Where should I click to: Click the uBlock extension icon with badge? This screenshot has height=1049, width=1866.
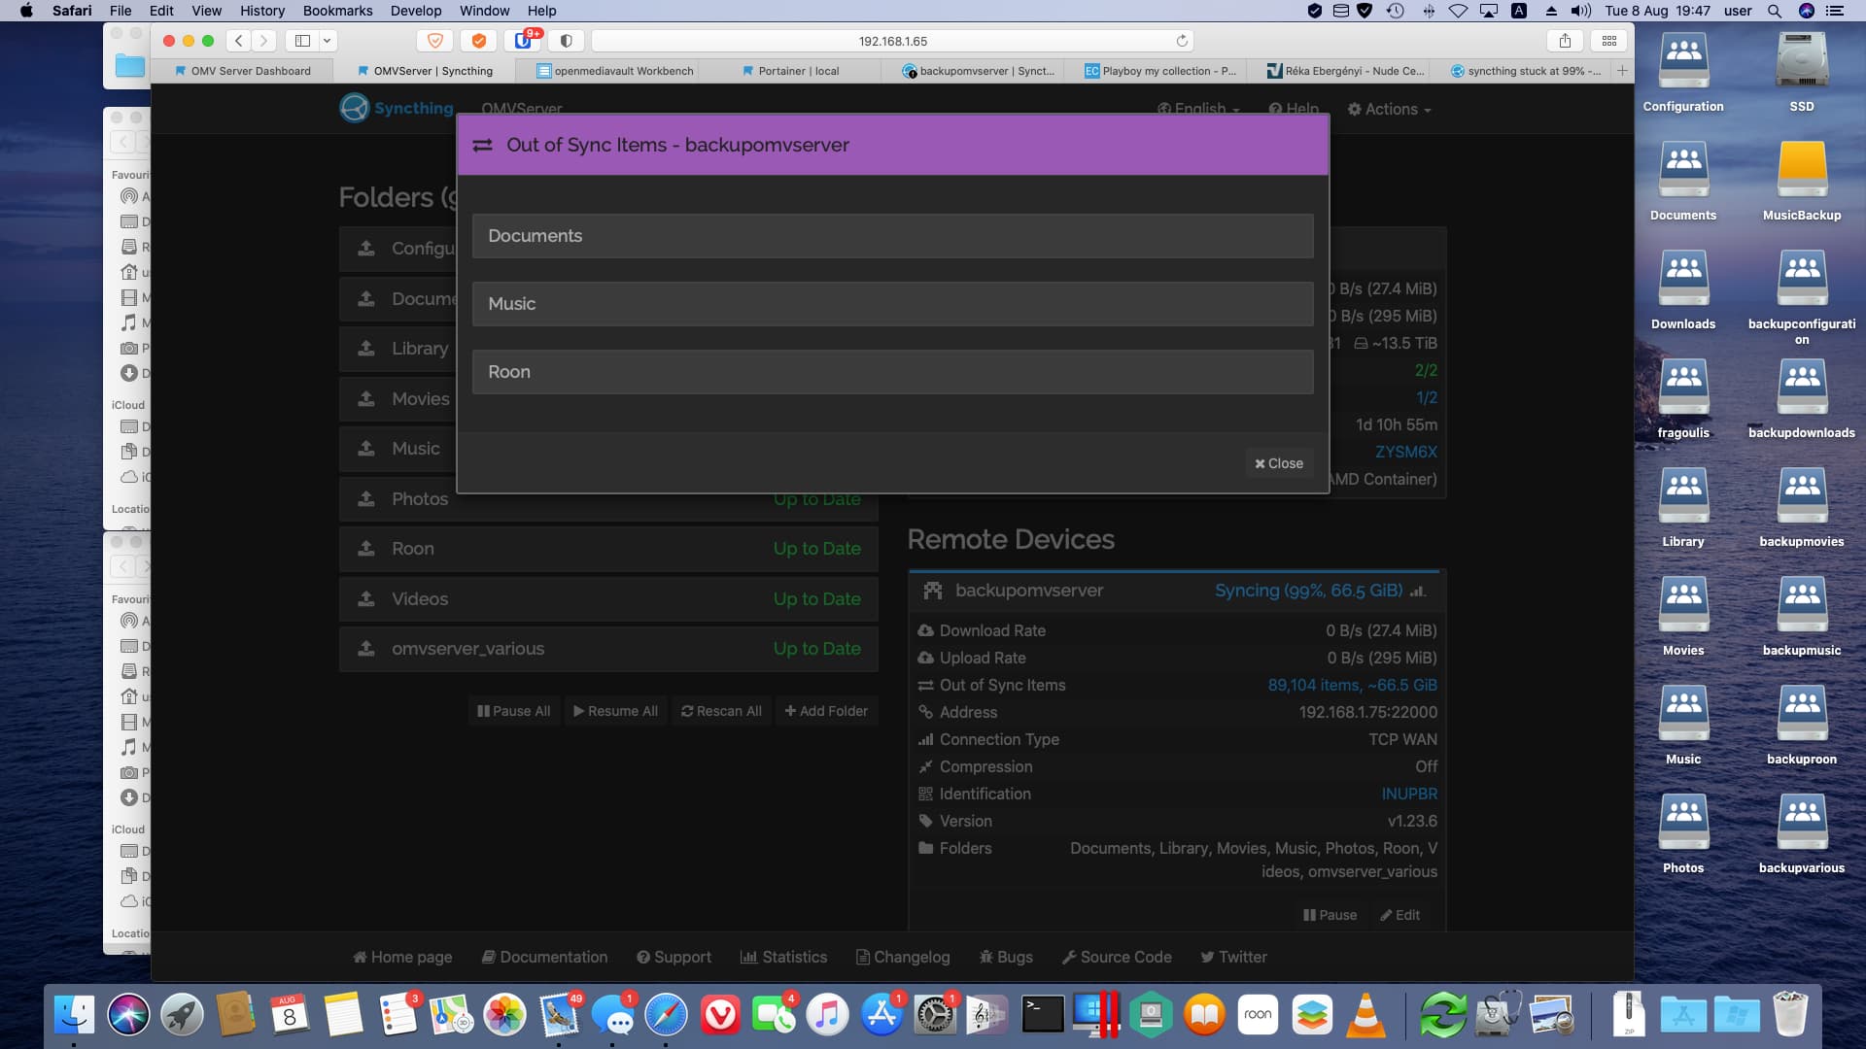point(523,41)
